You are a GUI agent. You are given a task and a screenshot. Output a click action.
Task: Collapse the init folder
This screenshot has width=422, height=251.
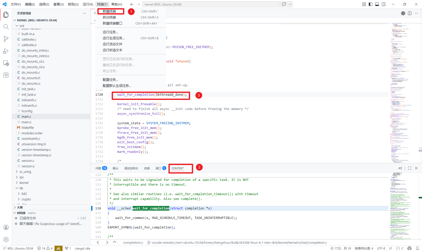pyautogui.click(x=17, y=26)
